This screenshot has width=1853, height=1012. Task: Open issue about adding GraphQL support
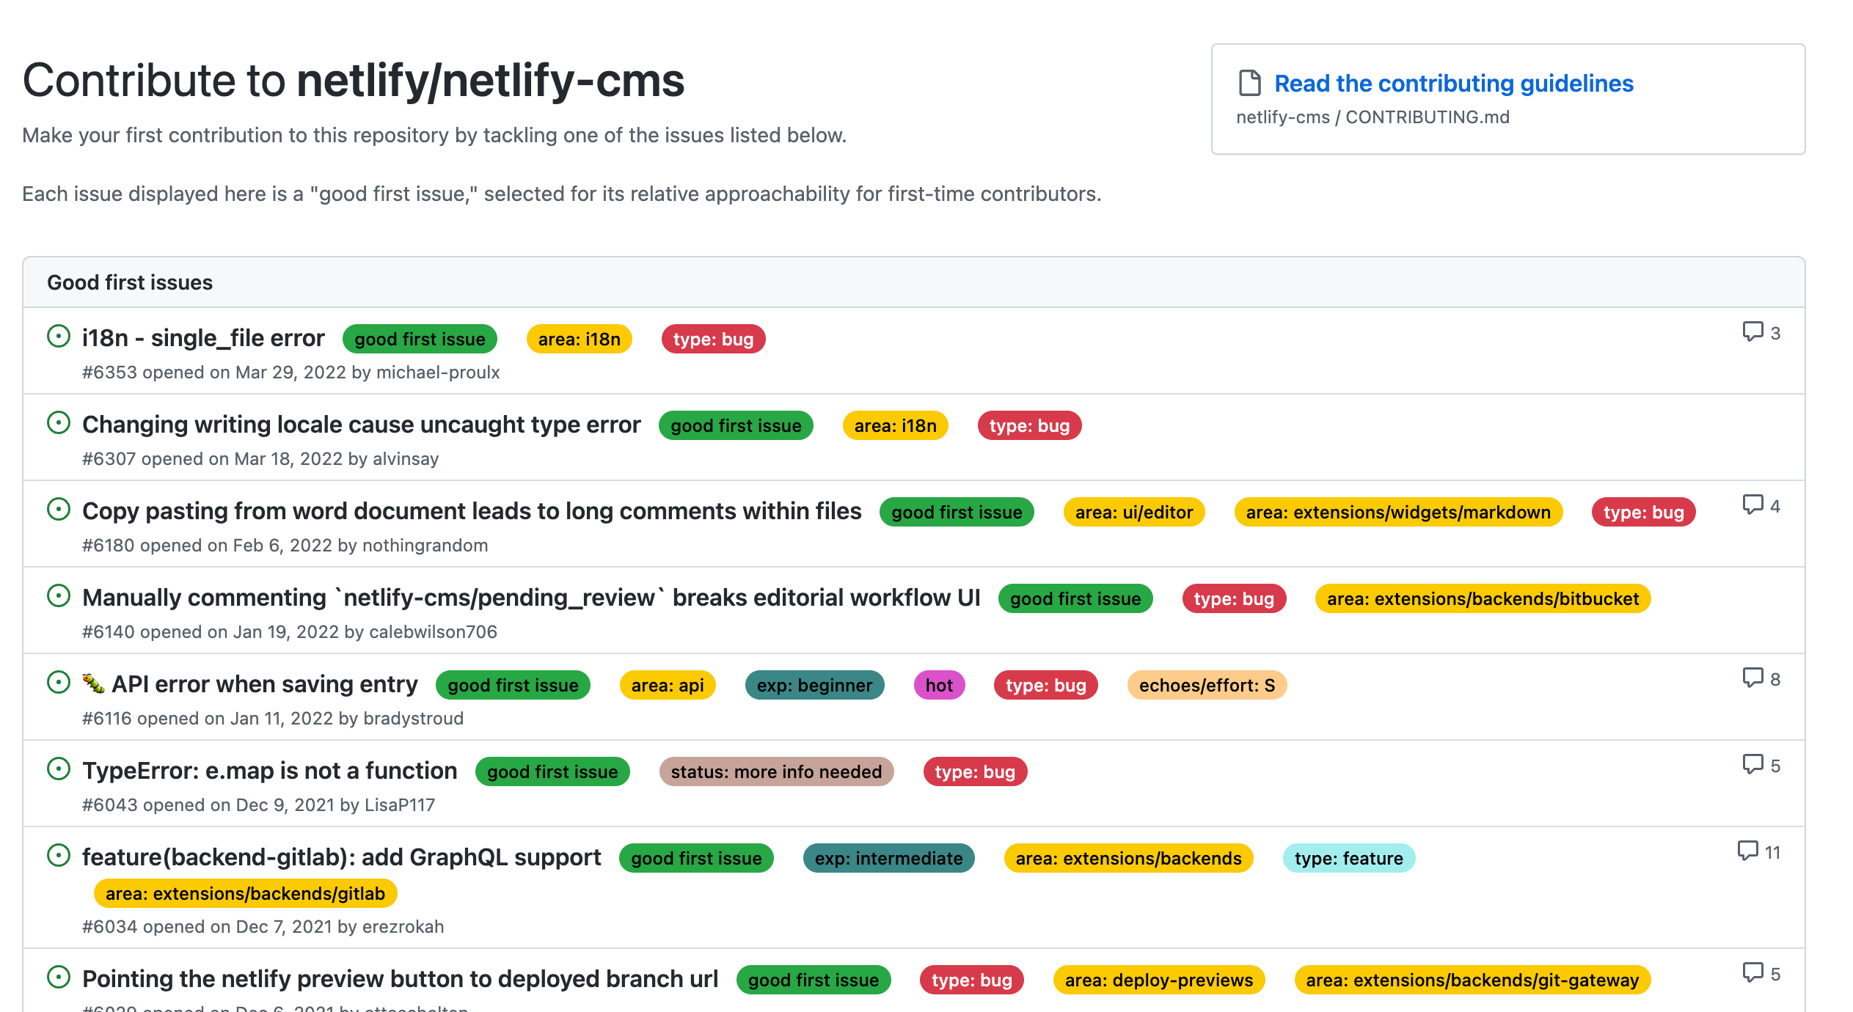342,857
